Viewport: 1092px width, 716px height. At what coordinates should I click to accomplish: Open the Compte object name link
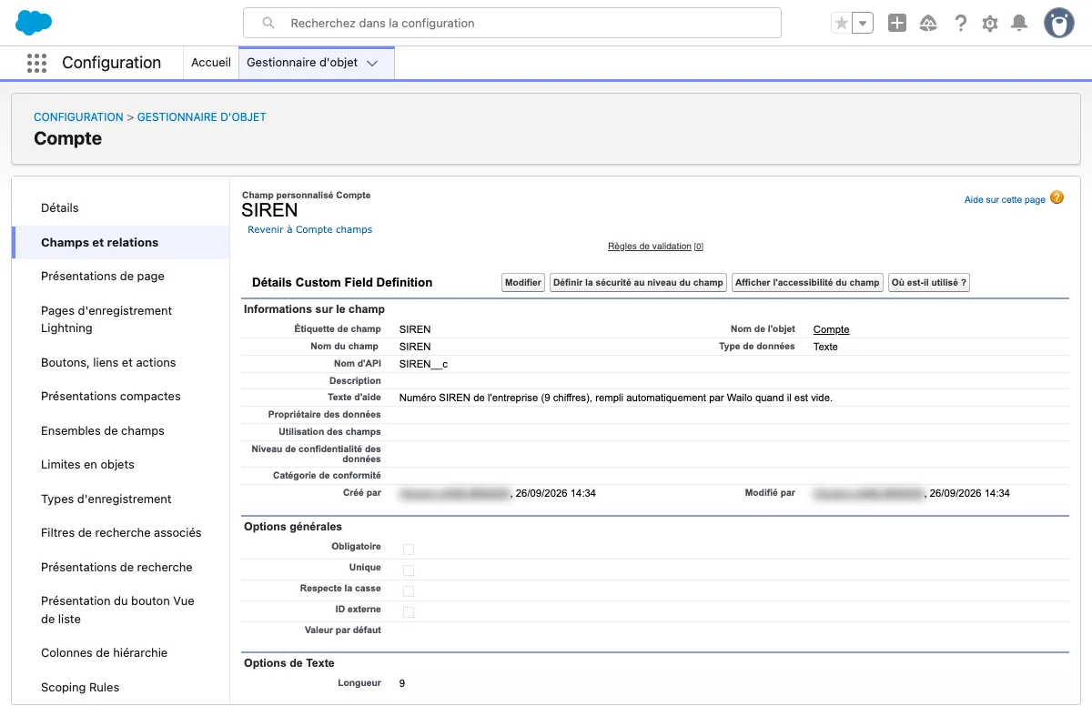(831, 329)
